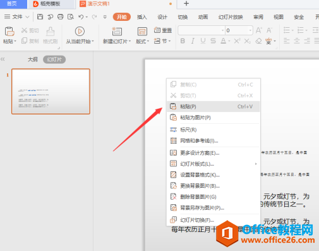Viewport: 319px width, 251px height.
Task: Open the View (视图) ribbon tab
Action: tap(279, 17)
